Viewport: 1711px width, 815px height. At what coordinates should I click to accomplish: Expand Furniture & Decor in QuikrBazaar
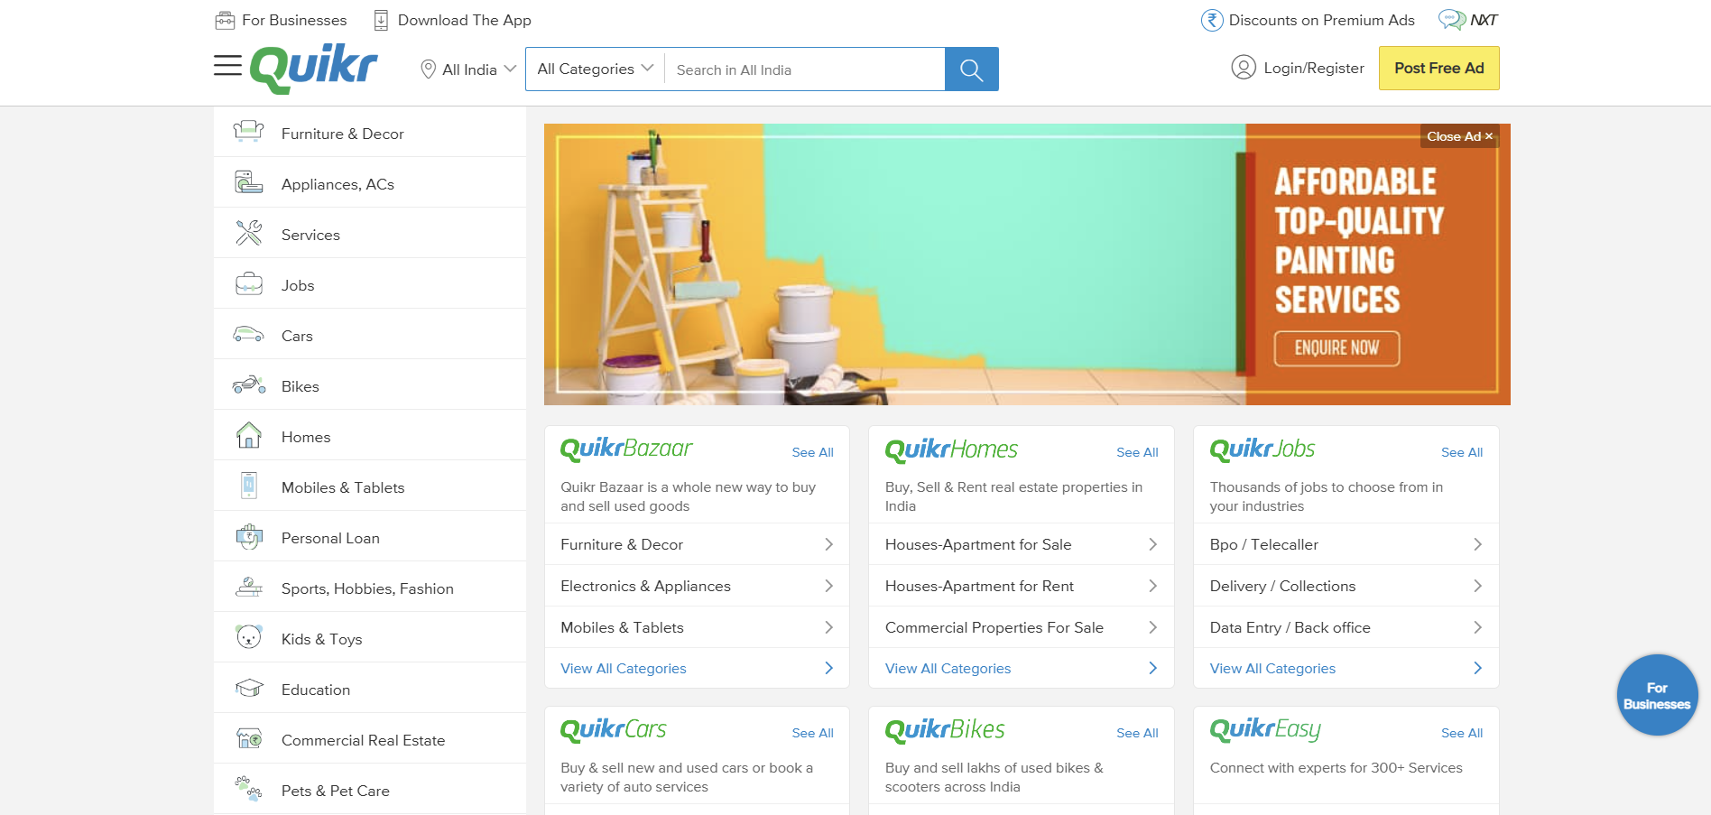[697, 544]
